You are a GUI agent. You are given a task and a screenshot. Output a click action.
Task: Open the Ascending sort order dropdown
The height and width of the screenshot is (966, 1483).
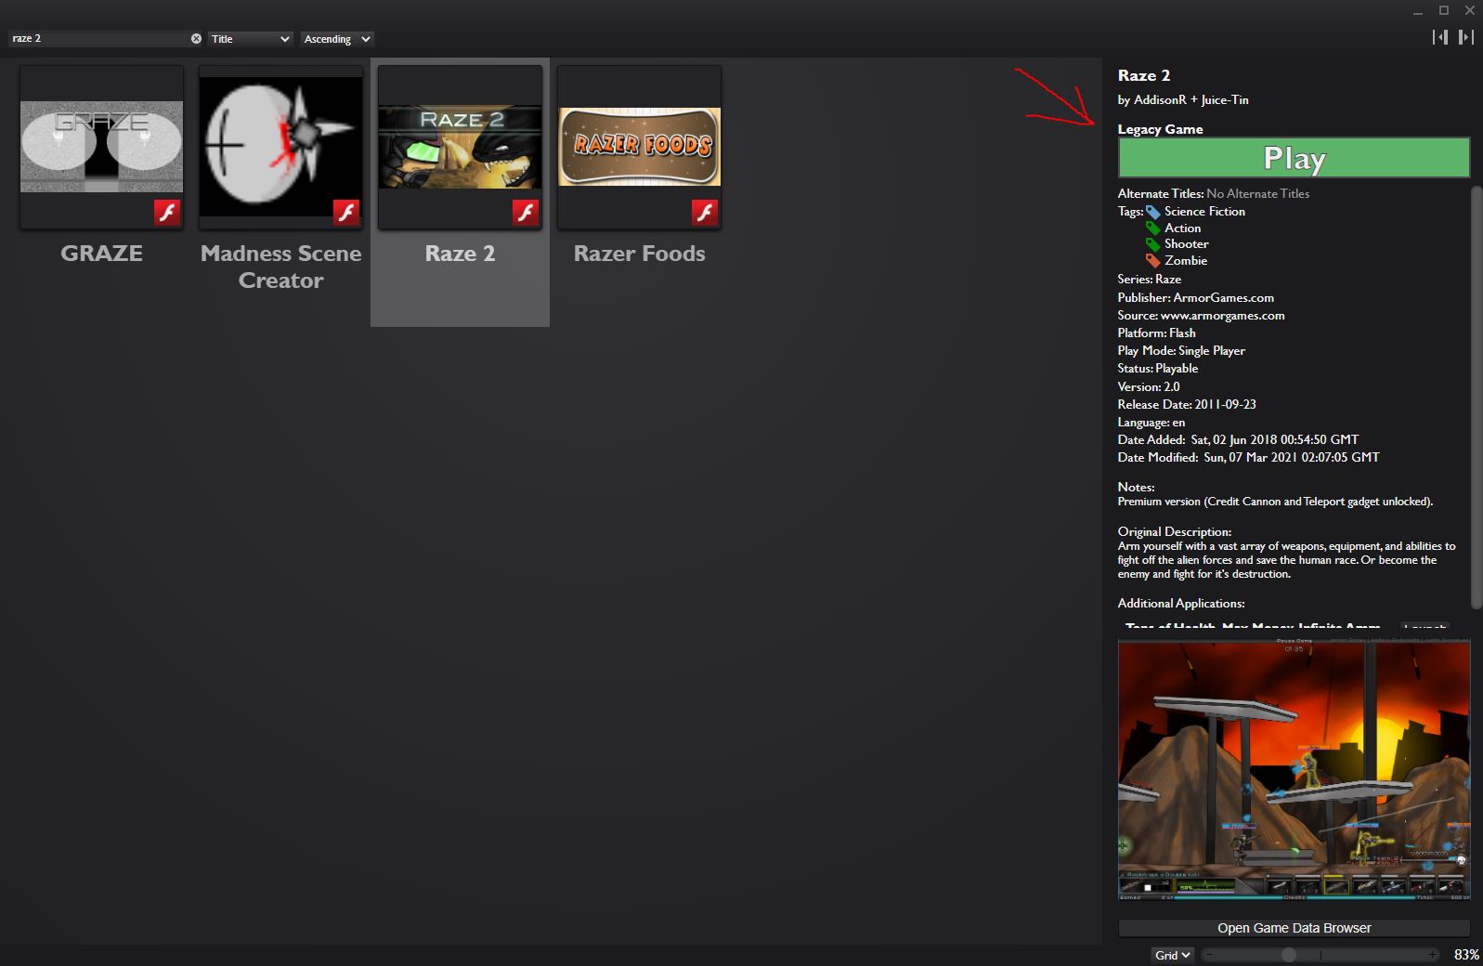click(x=337, y=39)
